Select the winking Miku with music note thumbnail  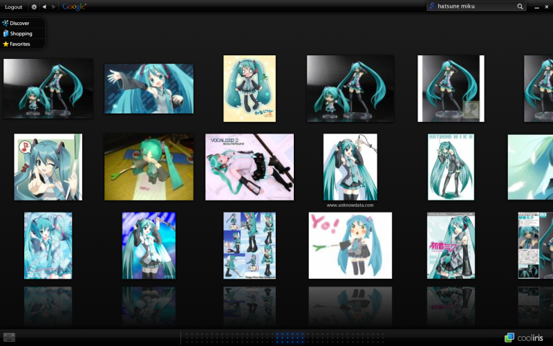tap(48, 167)
